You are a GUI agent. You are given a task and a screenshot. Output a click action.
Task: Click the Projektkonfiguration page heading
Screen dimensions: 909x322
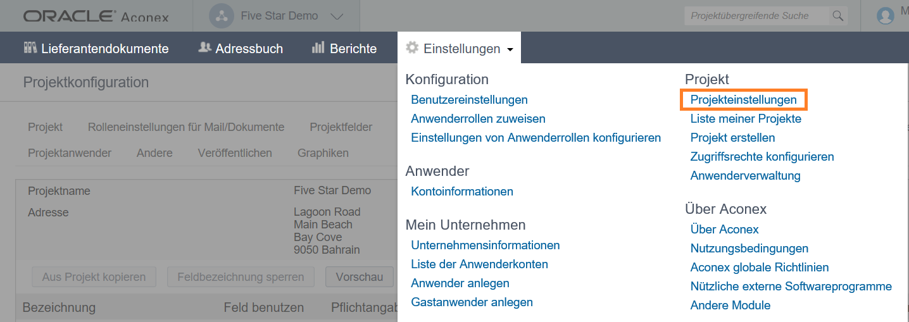[86, 82]
